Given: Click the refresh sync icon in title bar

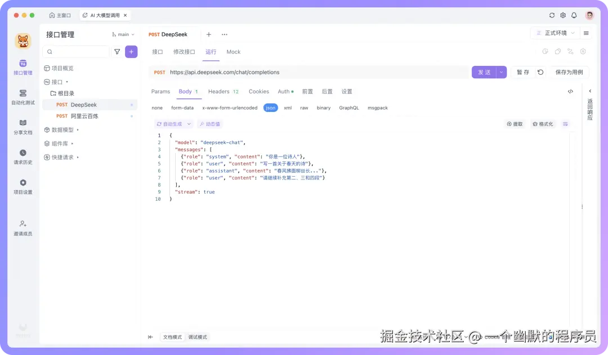Looking at the screenshot, I should click(x=552, y=15).
